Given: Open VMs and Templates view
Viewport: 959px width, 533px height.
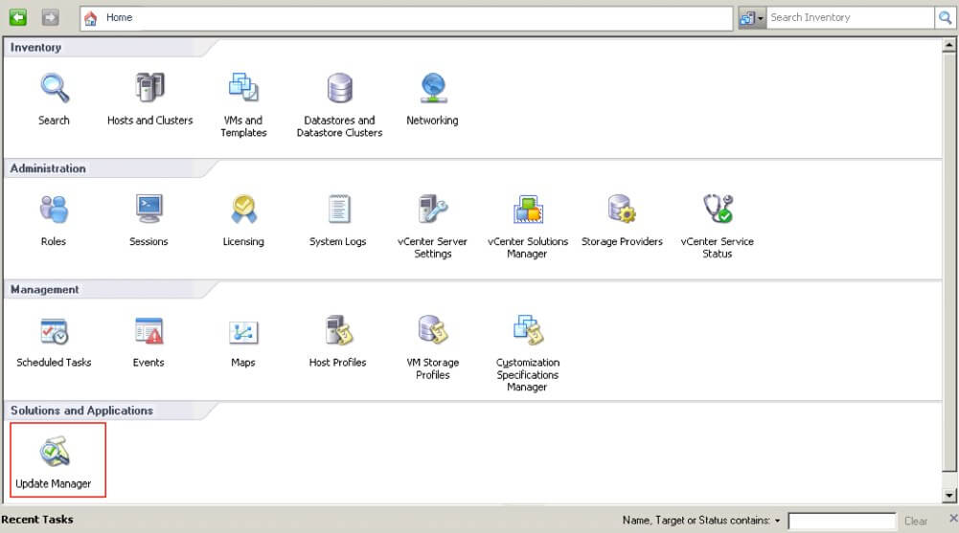Looking at the screenshot, I should click(243, 89).
